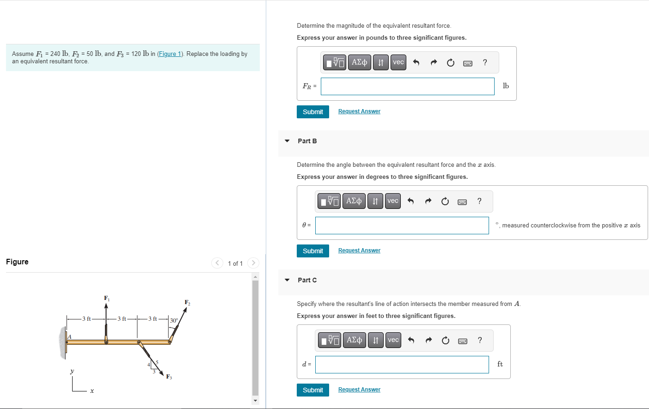Click the Part C section header

click(306, 280)
